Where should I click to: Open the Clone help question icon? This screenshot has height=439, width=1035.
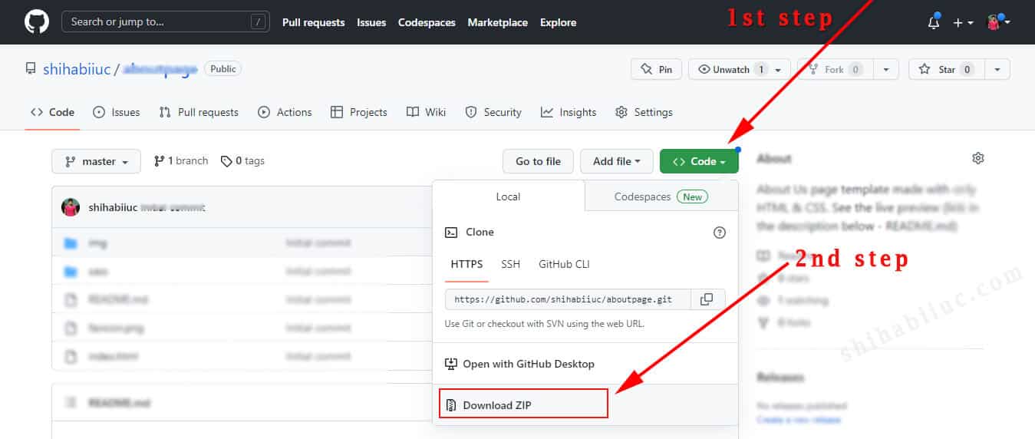pos(720,233)
